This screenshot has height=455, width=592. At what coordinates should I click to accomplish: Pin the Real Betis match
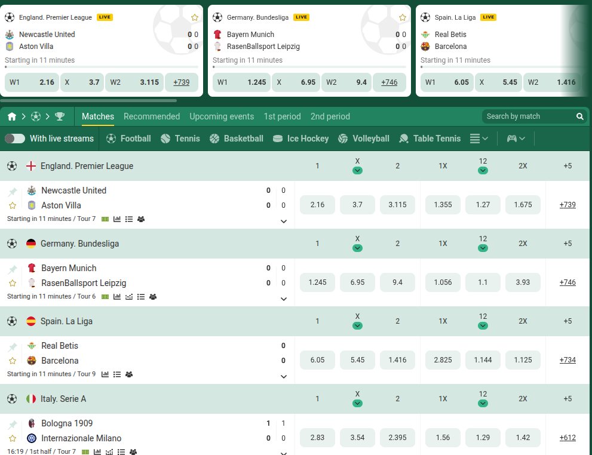tap(13, 347)
